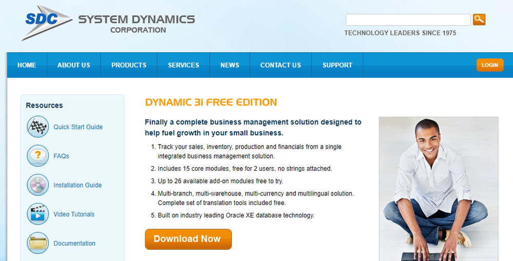This screenshot has width=513, height=261.
Task: Open the Video Tutorials link
Action: [74, 214]
